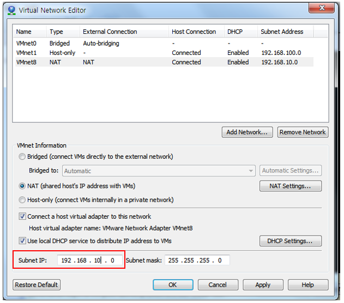Select the VMnet1 row
The width and height of the screenshot is (344, 303).
pyautogui.click(x=164, y=53)
